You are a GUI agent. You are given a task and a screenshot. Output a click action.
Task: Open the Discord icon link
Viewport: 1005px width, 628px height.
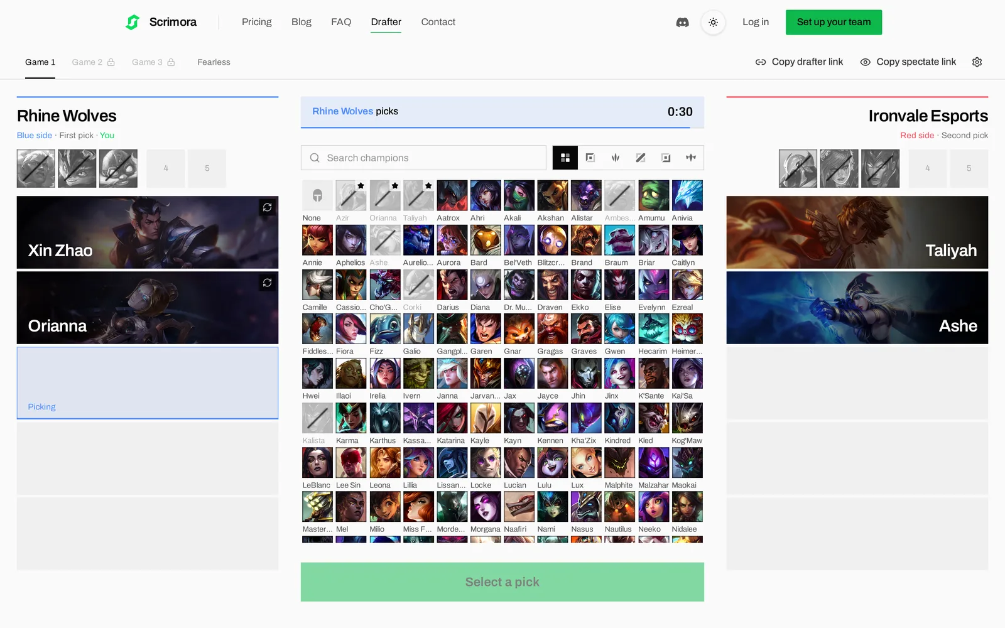pyautogui.click(x=682, y=22)
